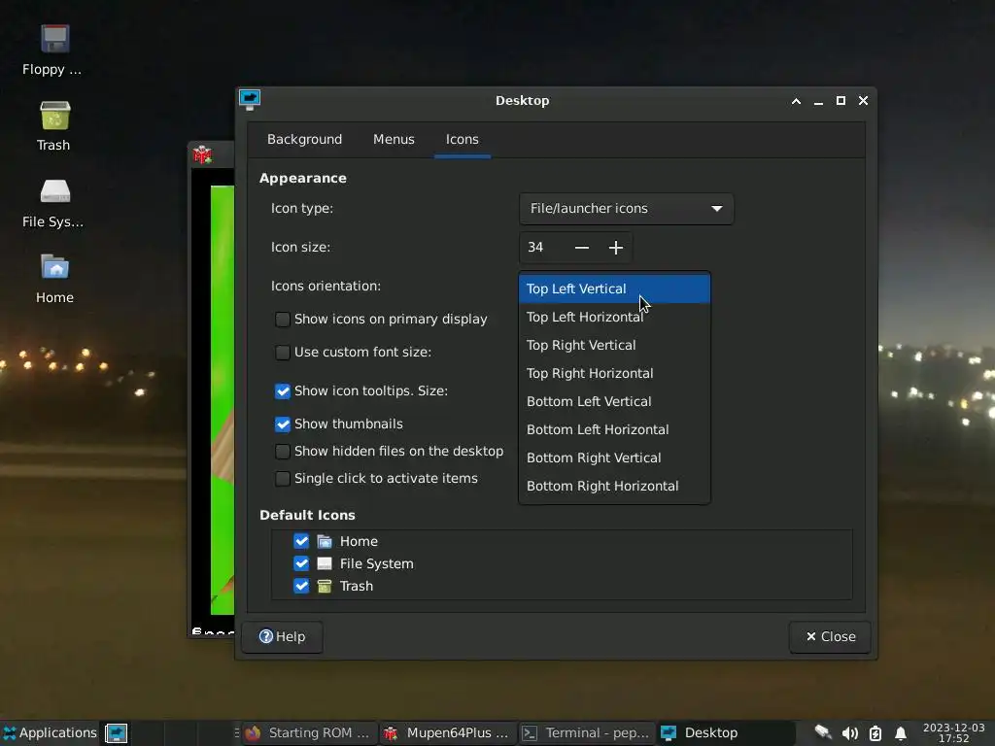Decrease icon size with the minus button
Screen dimensions: 995x746
point(582,248)
